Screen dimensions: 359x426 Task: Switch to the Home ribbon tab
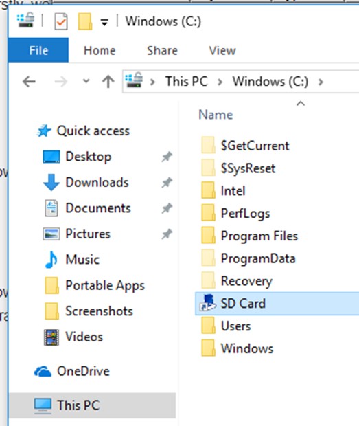(100, 51)
